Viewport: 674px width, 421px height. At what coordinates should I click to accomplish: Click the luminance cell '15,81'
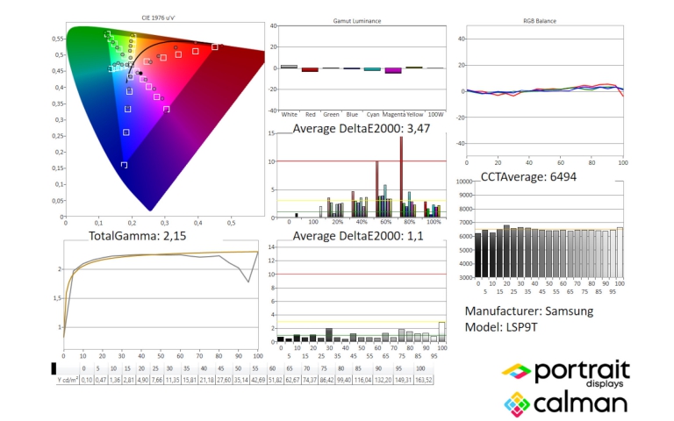click(x=190, y=380)
